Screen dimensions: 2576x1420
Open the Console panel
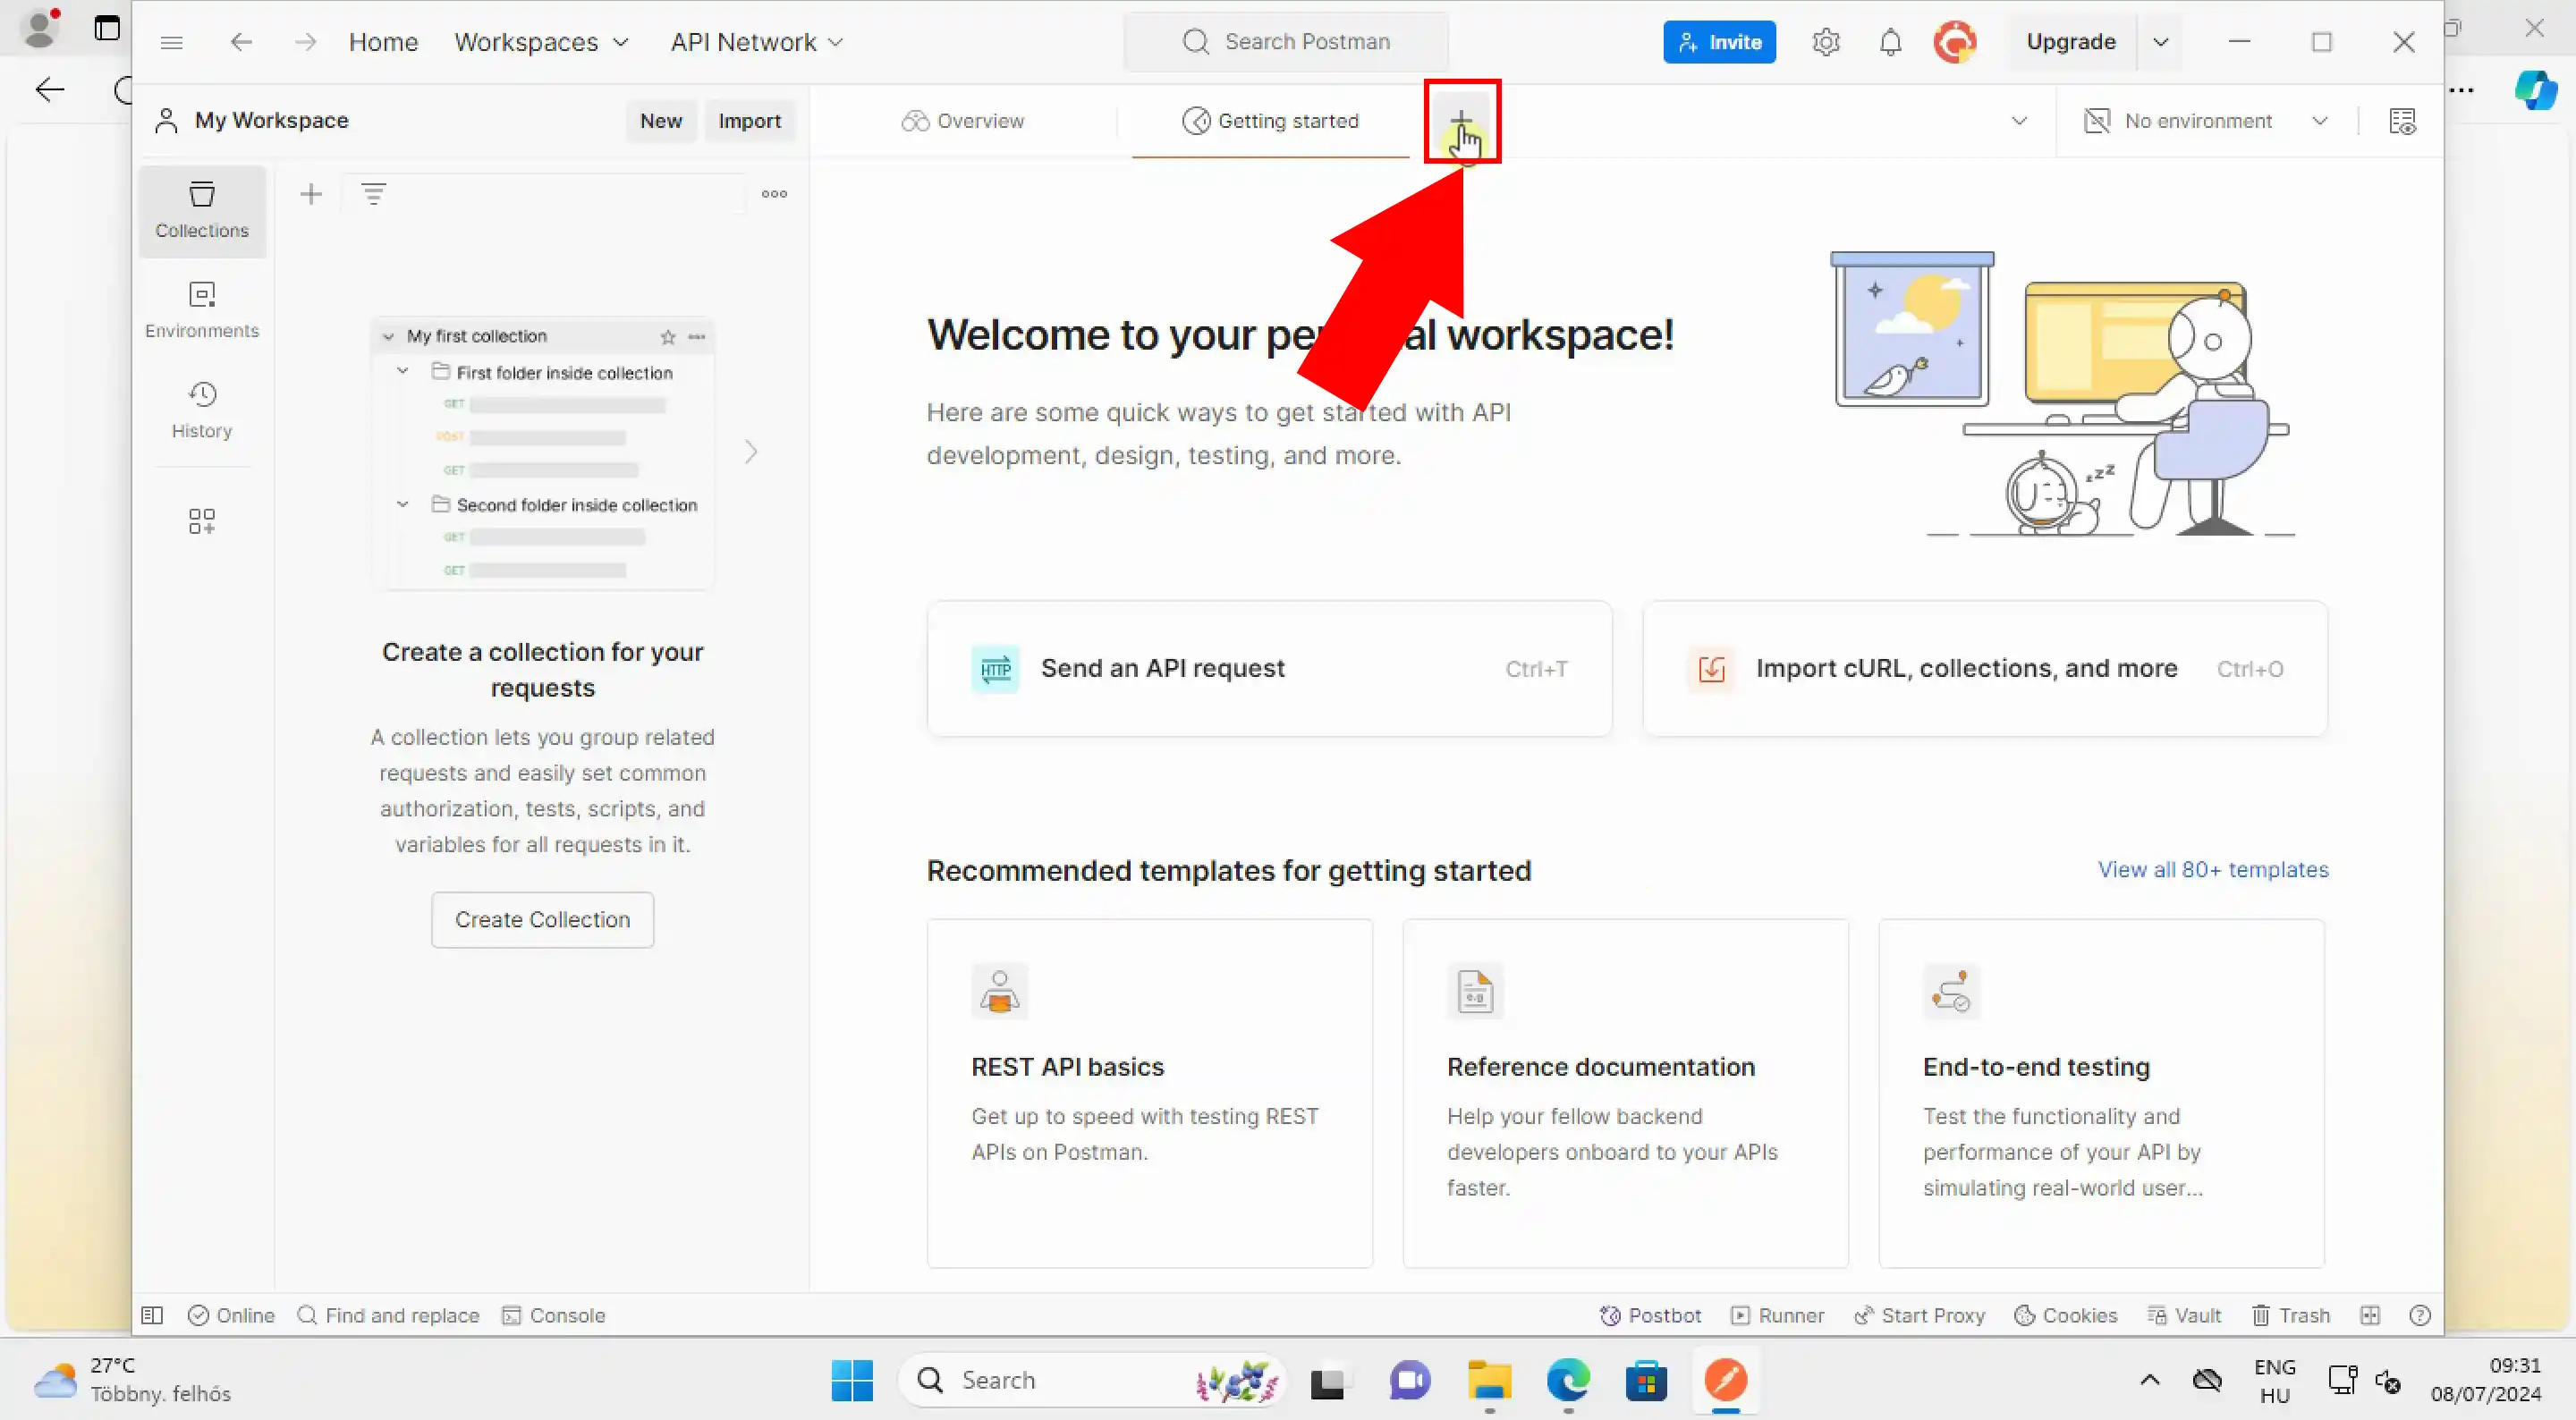pyautogui.click(x=553, y=1314)
